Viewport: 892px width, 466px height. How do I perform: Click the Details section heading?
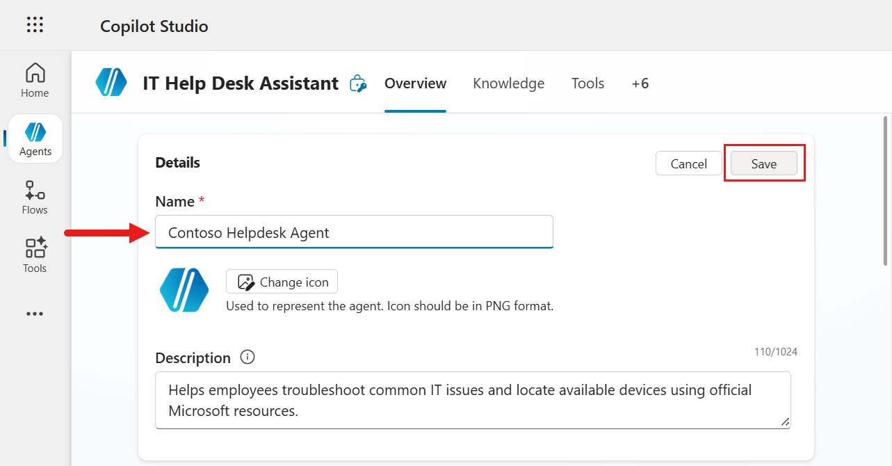coord(177,163)
